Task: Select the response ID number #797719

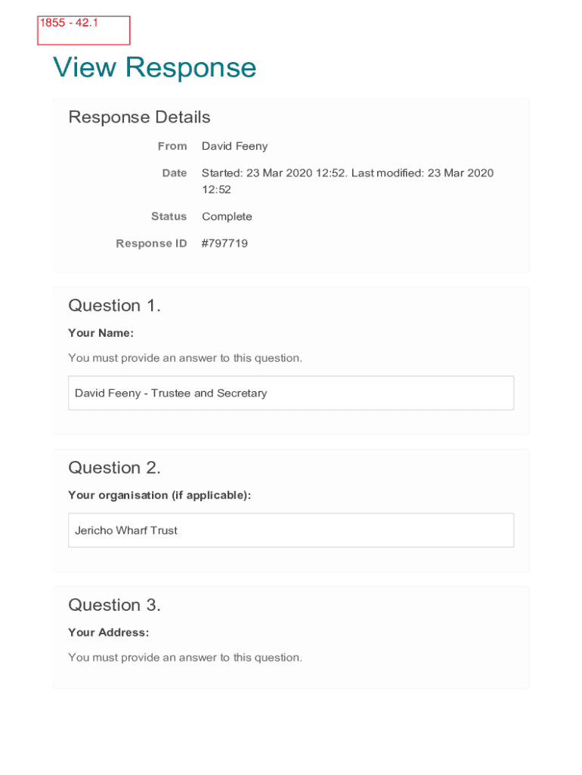Action: [224, 244]
